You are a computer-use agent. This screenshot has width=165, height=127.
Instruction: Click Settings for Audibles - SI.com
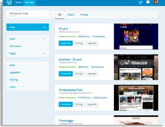[x=79, y=74]
